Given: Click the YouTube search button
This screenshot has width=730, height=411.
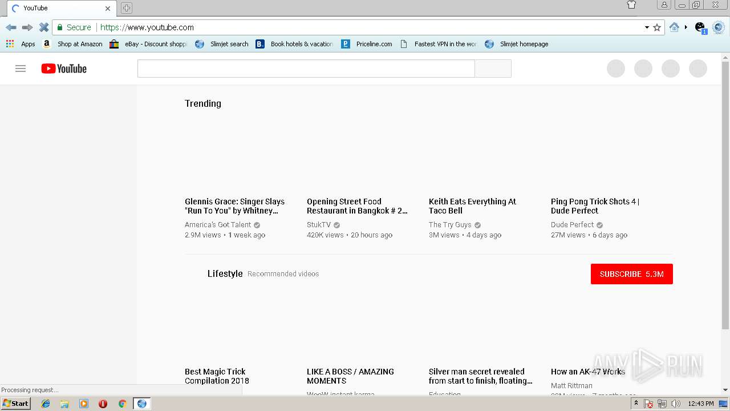Looking at the screenshot, I should pos(493,68).
